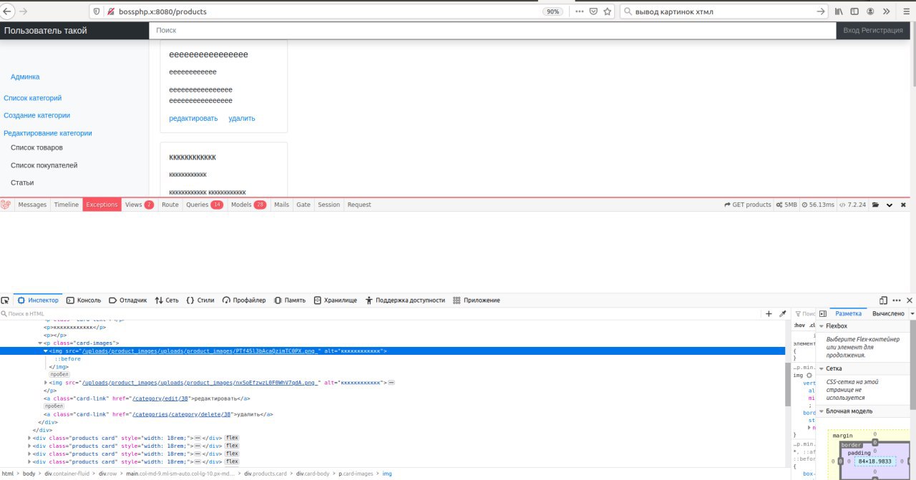Activate the element picker icon in devtools

(x=5, y=300)
